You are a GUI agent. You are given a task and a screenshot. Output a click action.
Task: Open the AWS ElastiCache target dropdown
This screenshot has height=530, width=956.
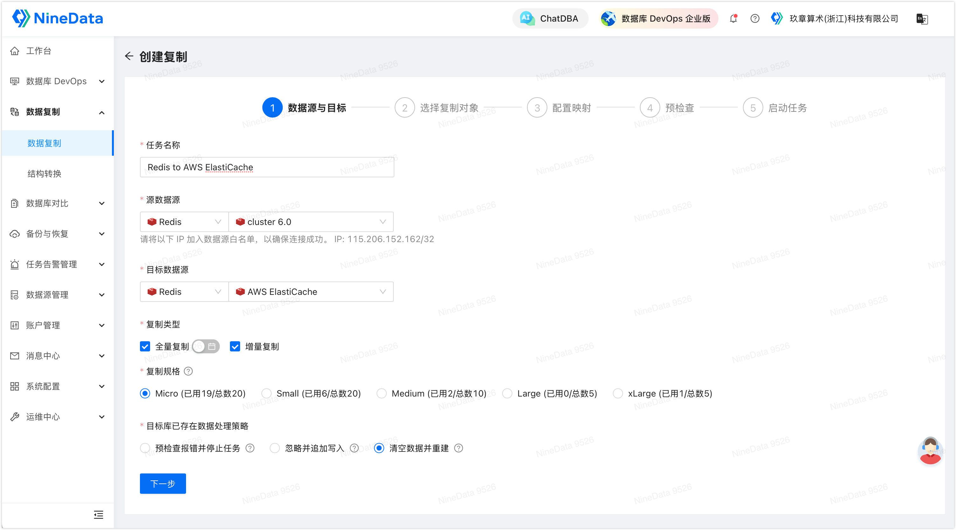[x=311, y=291]
